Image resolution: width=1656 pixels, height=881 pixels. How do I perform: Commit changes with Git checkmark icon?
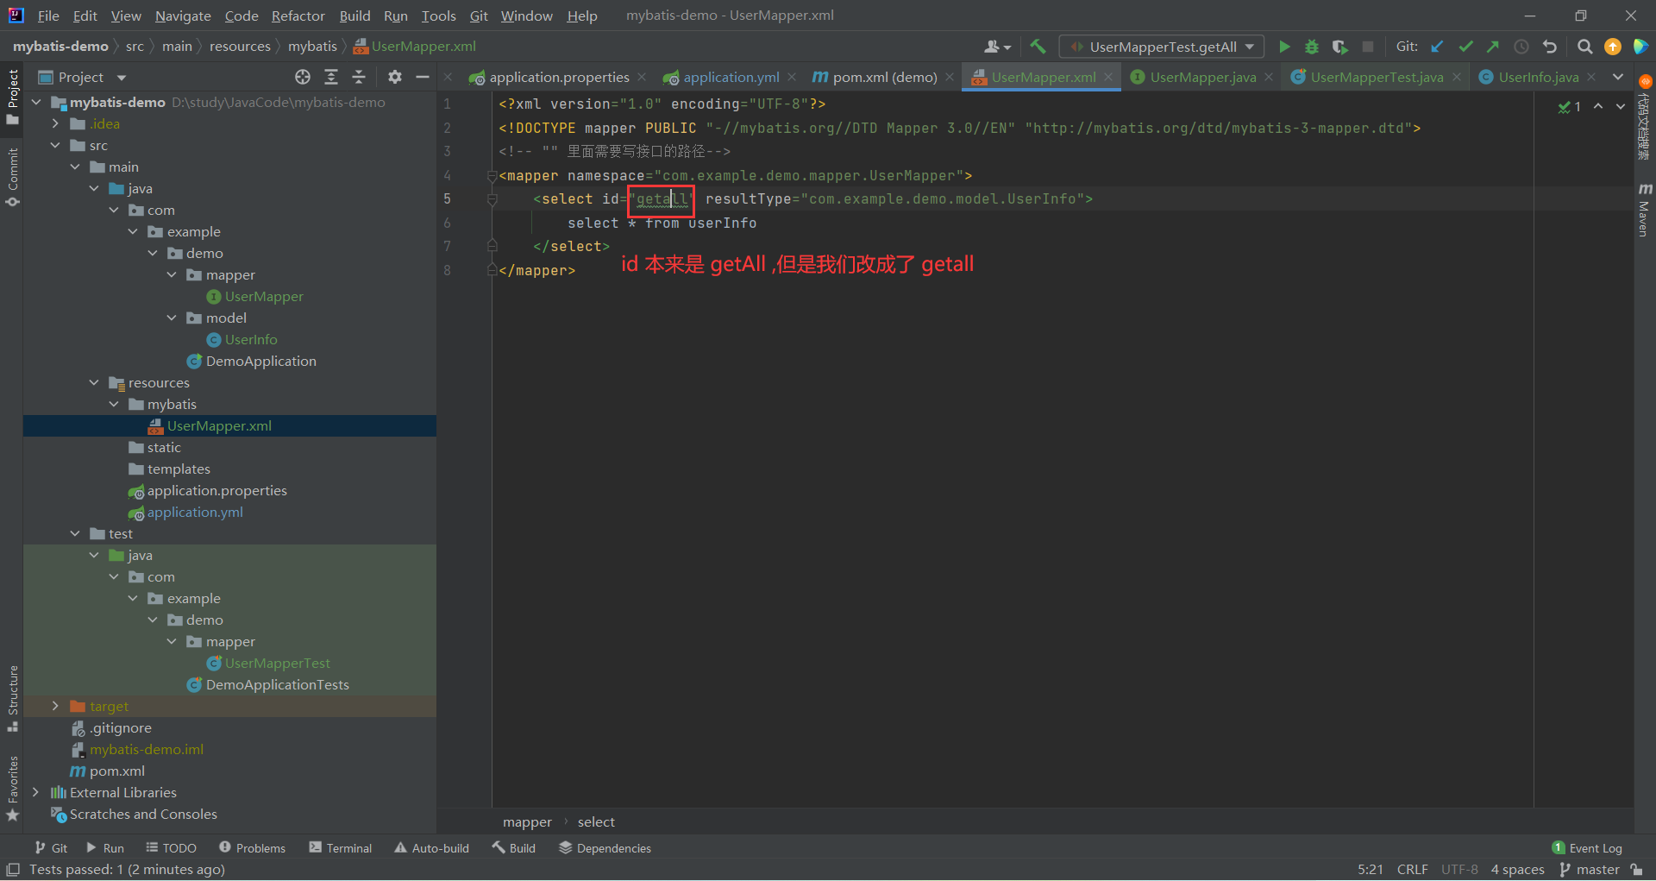point(1465,47)
